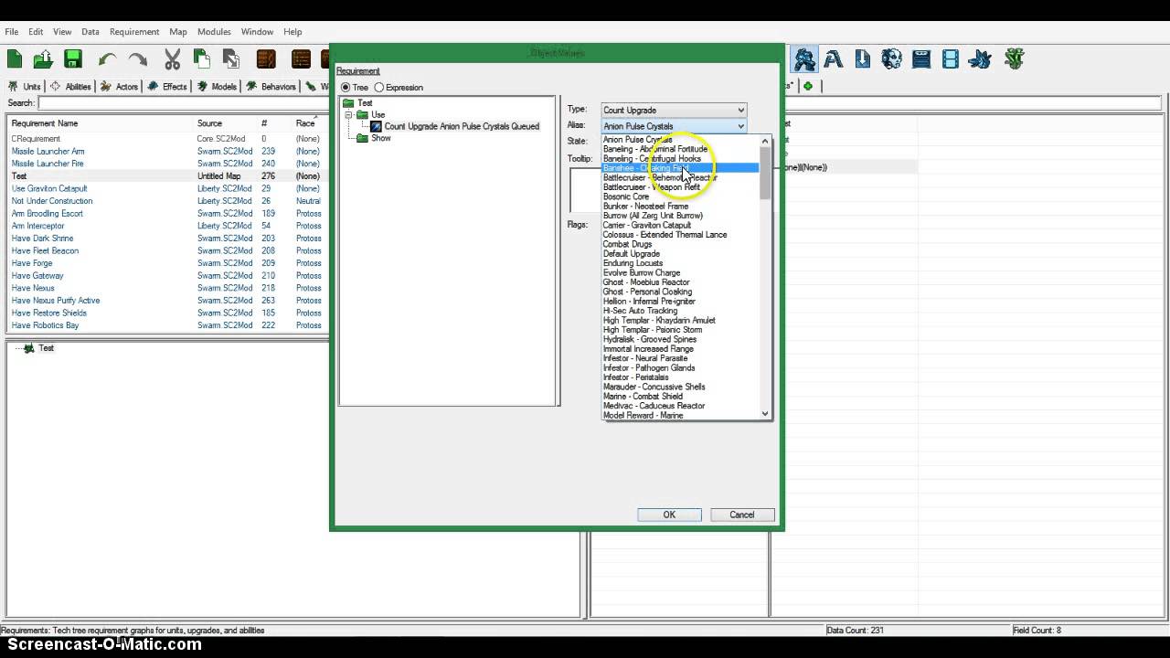Open the Cutscenes filmstrip icon
Screen dimensions: 1170x658
tap(950, 59)
